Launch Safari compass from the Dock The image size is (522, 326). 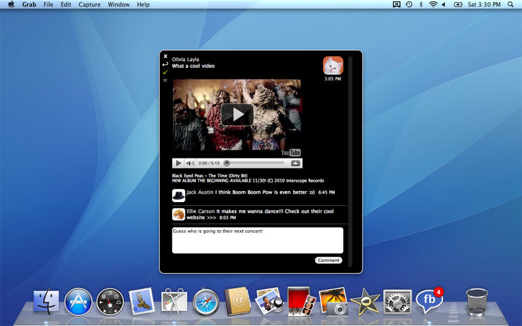point(206,302)
